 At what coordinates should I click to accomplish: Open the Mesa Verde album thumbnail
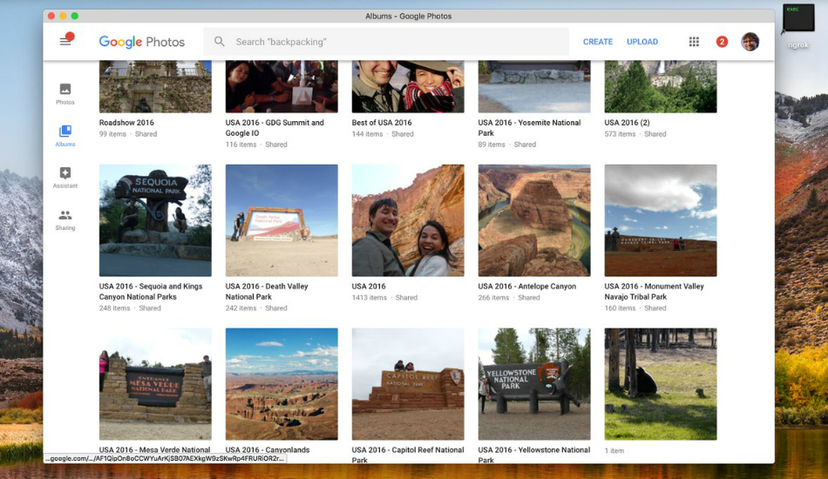point(155,384)
